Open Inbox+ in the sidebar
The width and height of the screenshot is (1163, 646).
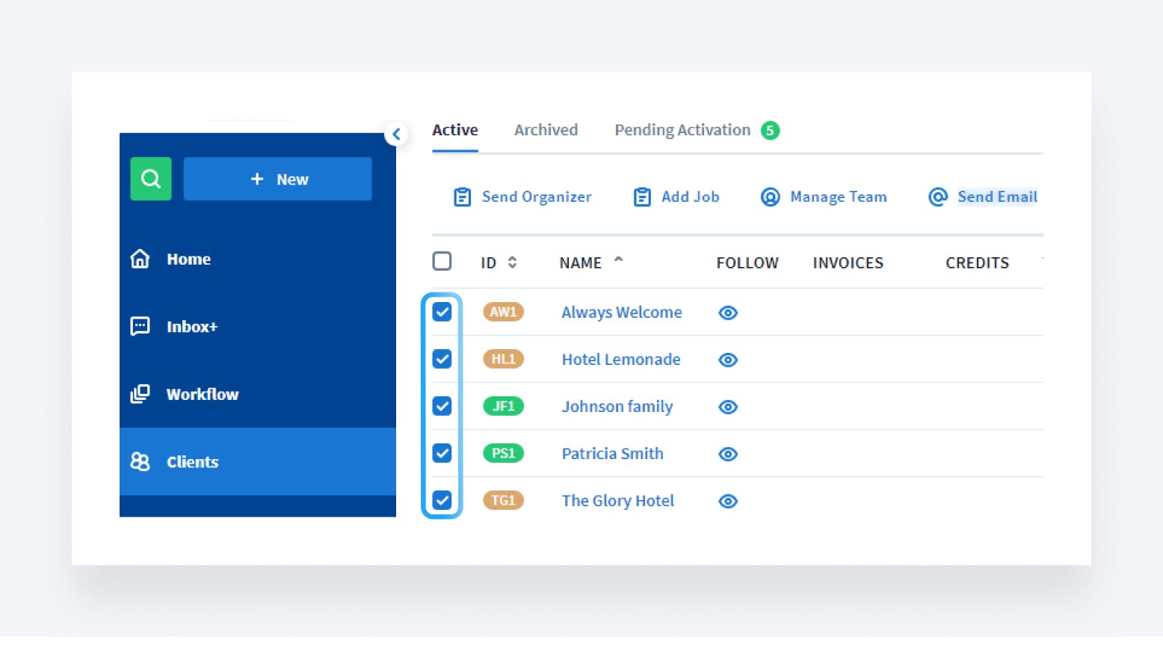(191, 327)
